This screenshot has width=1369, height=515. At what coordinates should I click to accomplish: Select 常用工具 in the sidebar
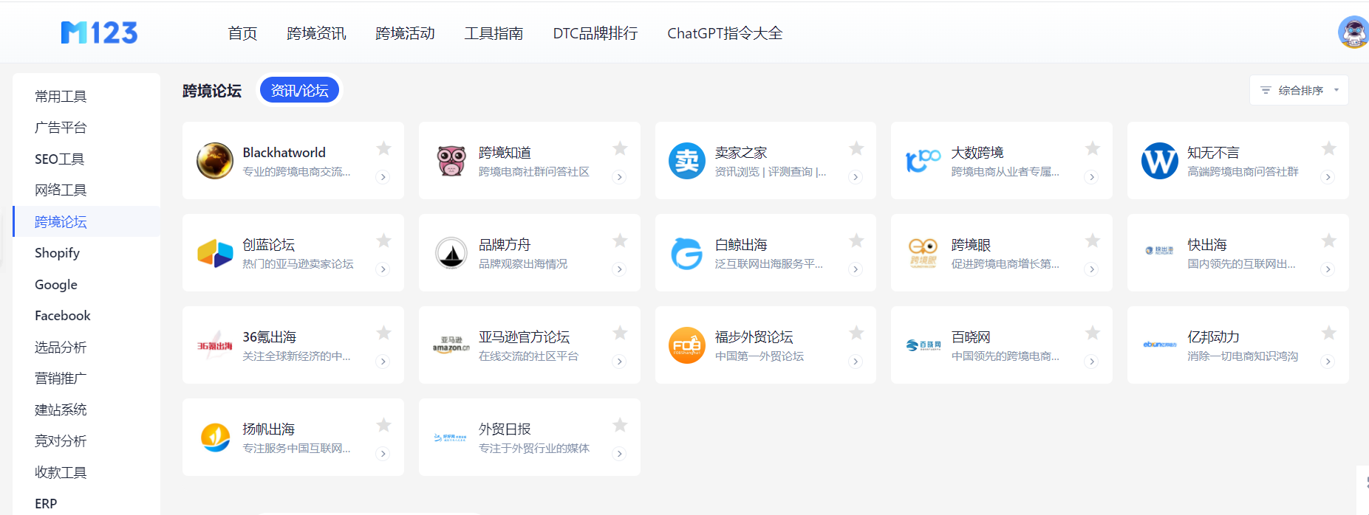[61, 97]
